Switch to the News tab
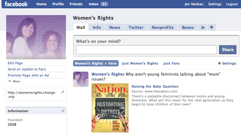 click(115, 27)
